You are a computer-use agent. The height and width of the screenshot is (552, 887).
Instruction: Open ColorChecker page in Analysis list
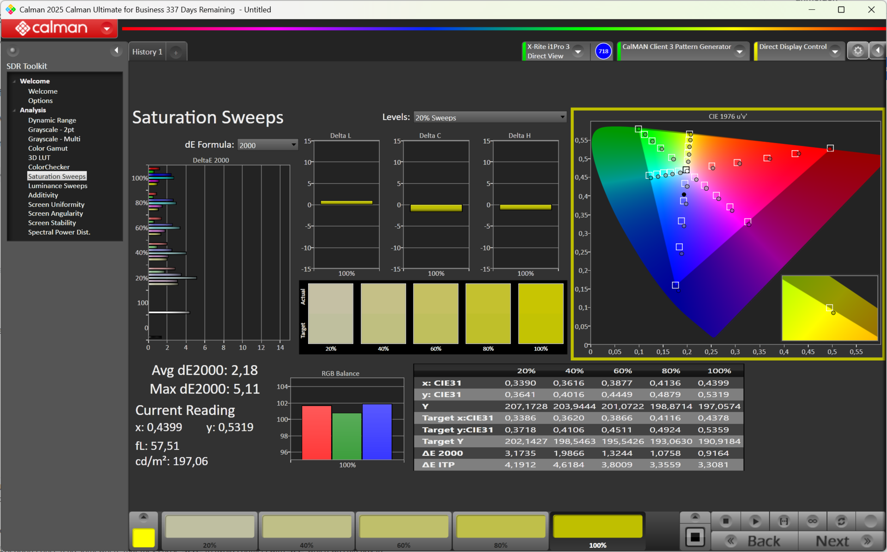[x=49, y=167]
